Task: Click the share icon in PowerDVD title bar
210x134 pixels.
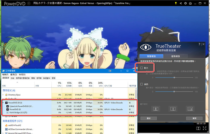Action: pos(181,3)
